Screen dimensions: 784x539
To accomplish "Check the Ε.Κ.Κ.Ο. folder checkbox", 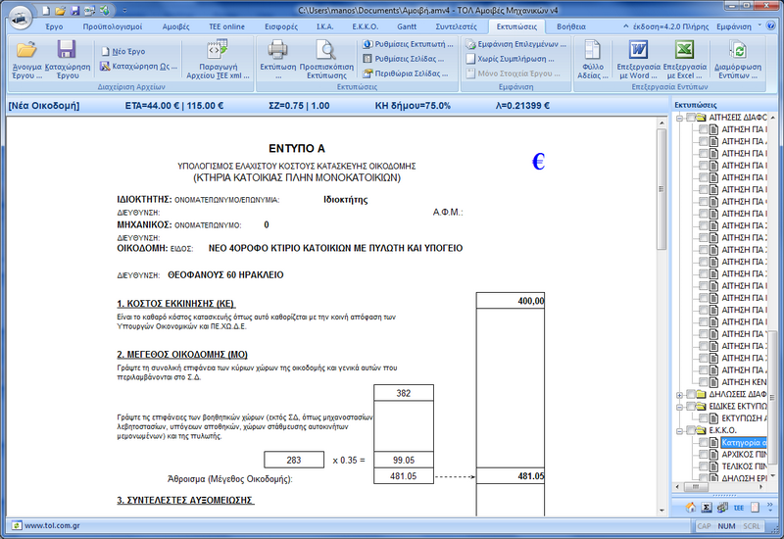I will point(691,430).
